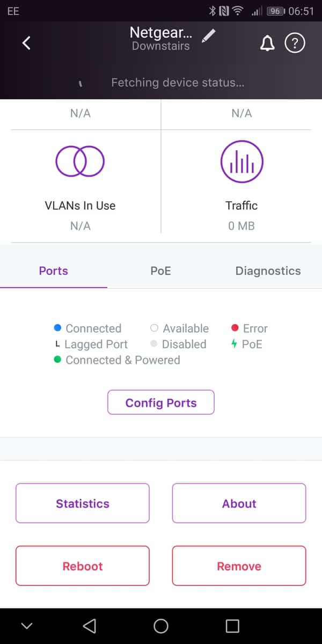The height and width of the screenshot is (644, 322).
Task: Tap Android home circle button
Action: pyautogui.click(x=160, y=626)
